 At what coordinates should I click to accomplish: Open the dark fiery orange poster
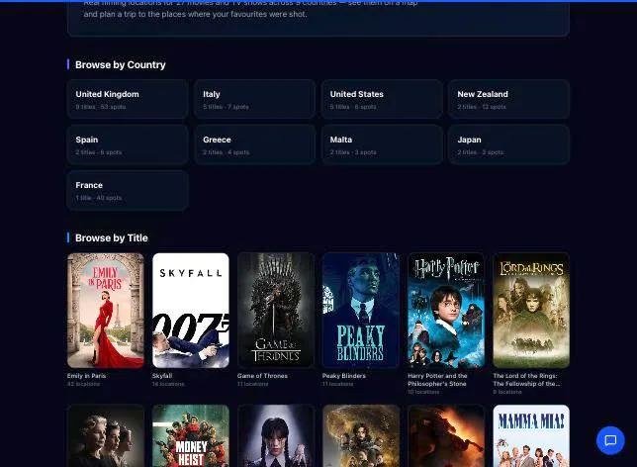(x=446, y=435)
